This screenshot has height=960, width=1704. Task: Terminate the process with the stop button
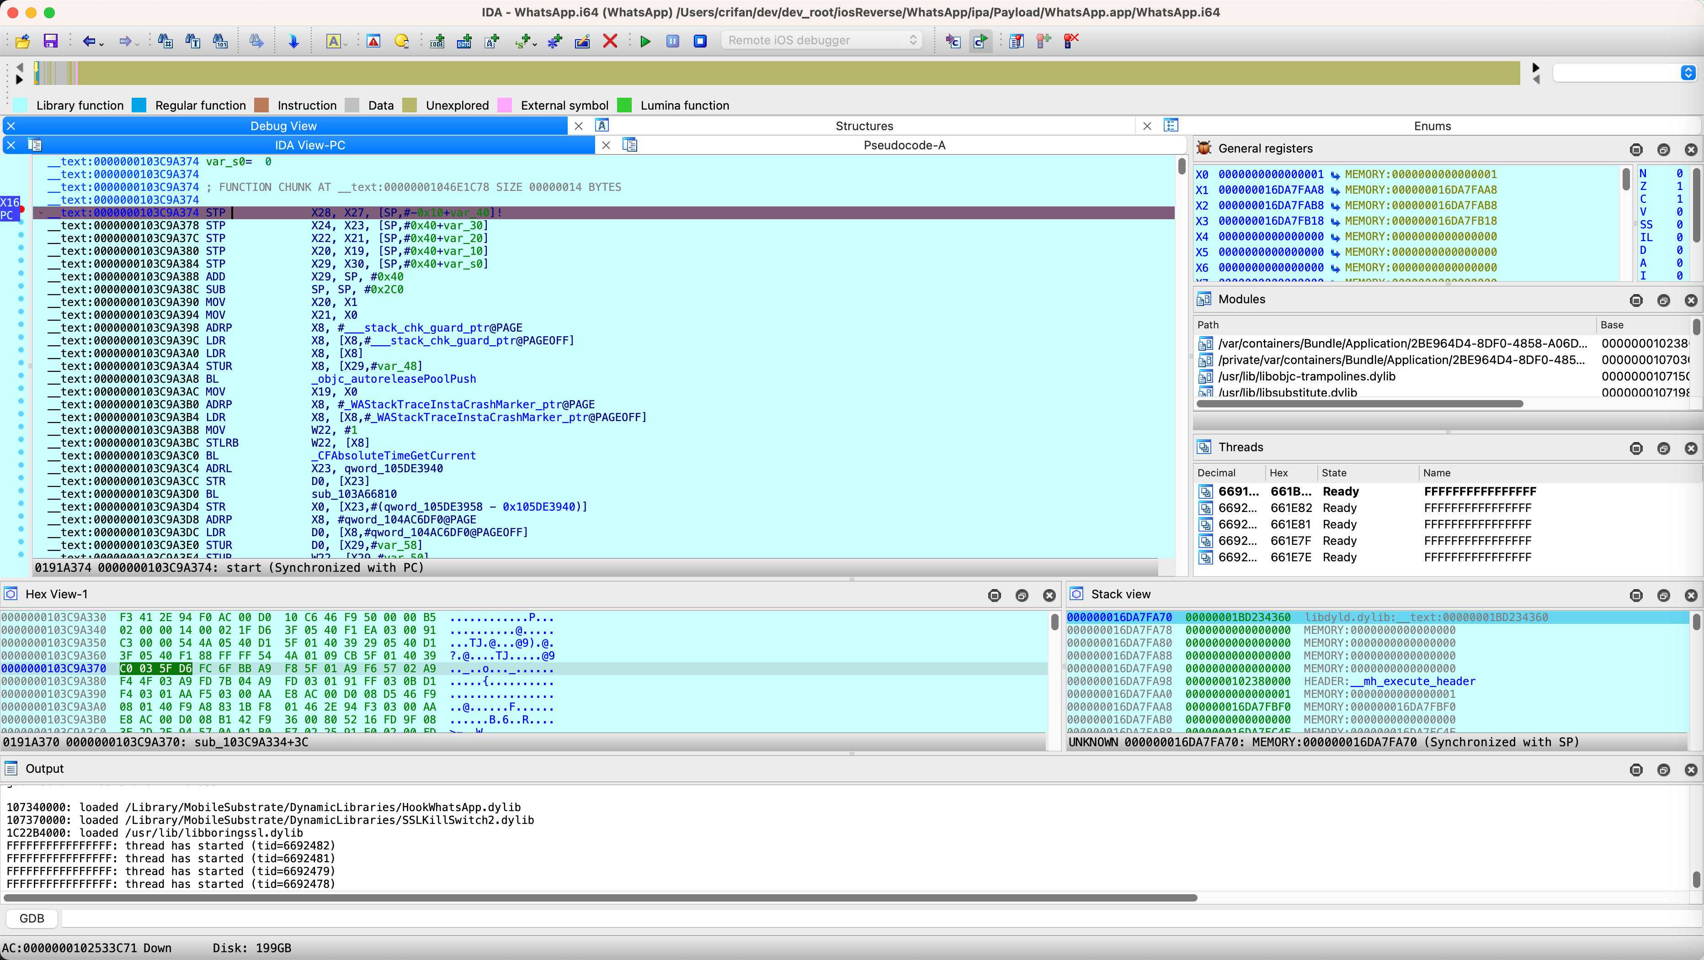tap(700, 41)
